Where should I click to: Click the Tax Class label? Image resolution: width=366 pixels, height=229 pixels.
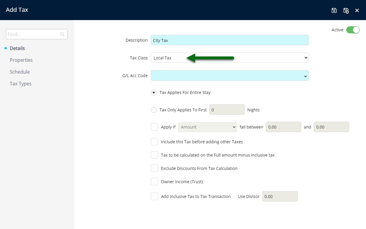pos(139,58)
